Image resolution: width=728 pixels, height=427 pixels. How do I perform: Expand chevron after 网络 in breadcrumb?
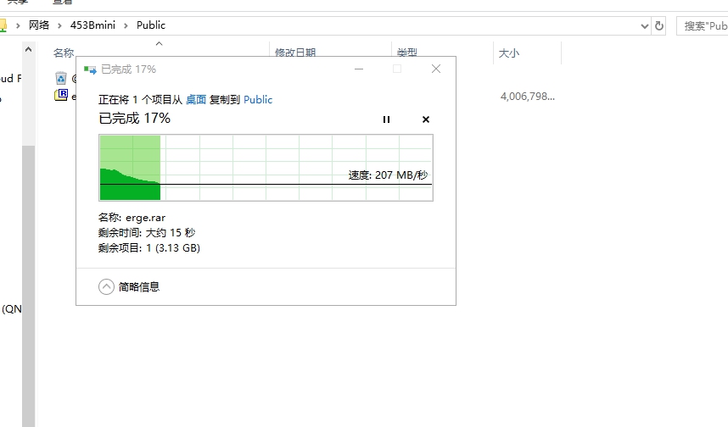60,25
